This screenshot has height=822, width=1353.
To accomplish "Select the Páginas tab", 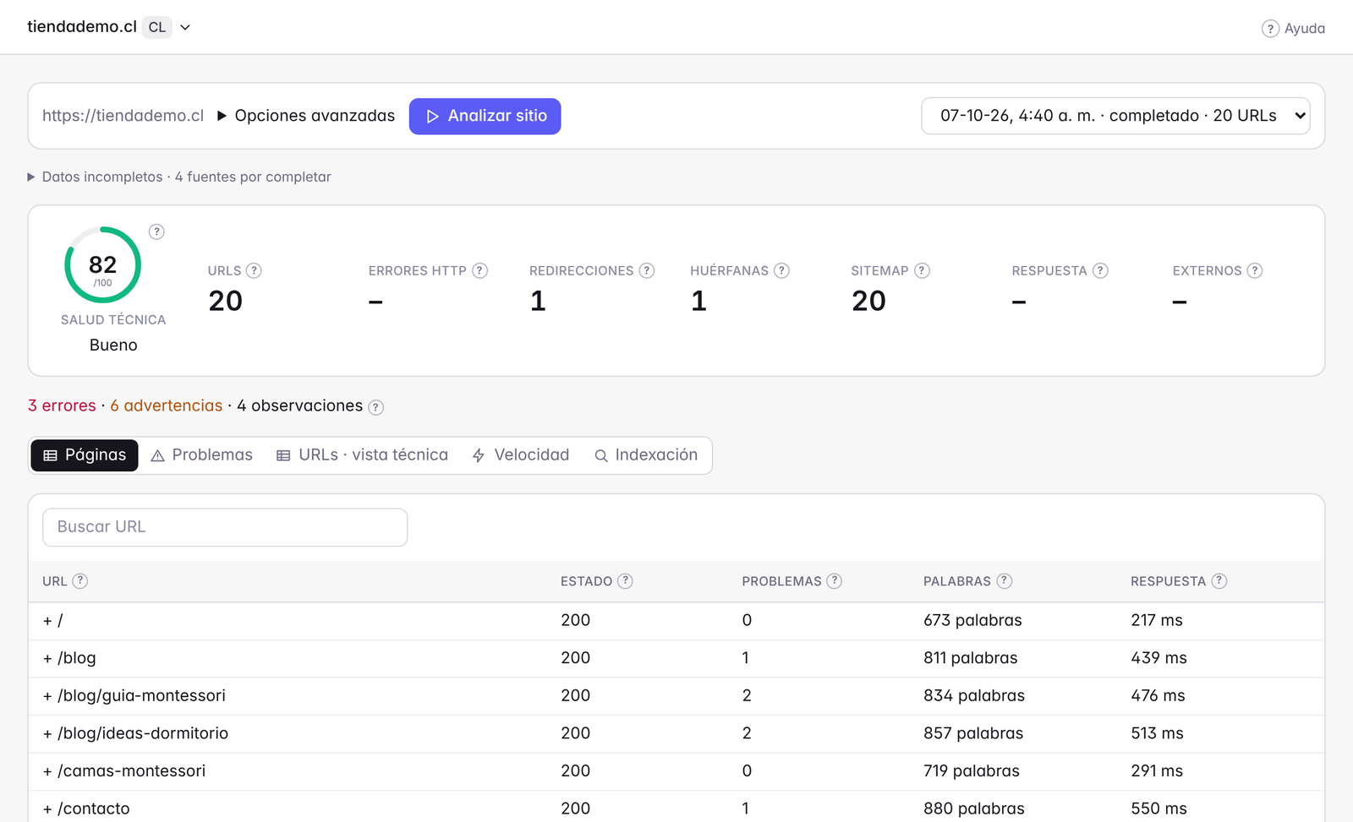I will [x=85, y=455].
